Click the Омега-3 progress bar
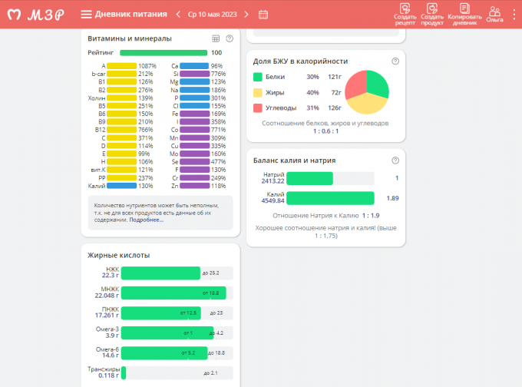 click(x=167, y=333)
